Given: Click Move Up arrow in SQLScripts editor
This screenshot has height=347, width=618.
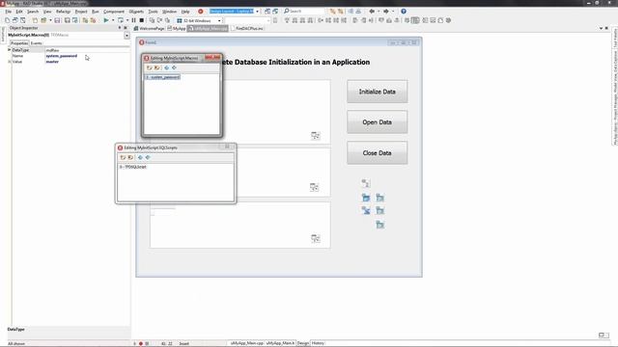Looking at the screenshot, I should coord(140,157).
